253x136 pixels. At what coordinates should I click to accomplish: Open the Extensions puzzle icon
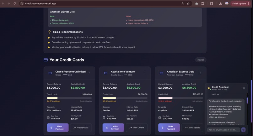[x=203, y=3]
